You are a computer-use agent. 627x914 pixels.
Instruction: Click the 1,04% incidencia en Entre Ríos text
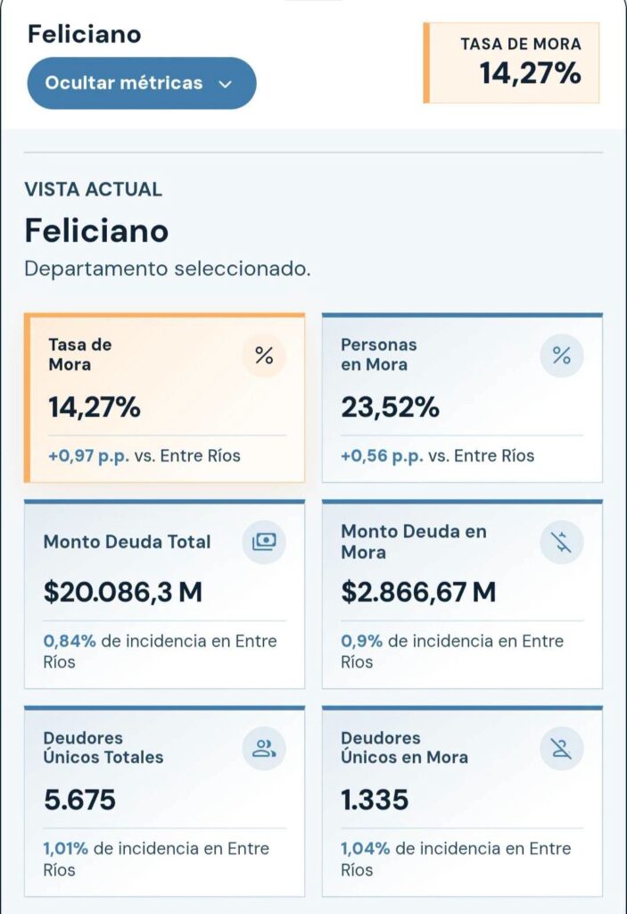coord(456,859)
